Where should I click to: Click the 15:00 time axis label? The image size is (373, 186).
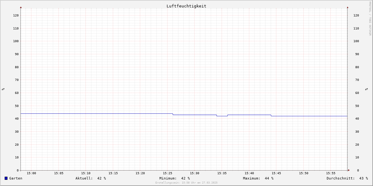click(x=31, y=173)
